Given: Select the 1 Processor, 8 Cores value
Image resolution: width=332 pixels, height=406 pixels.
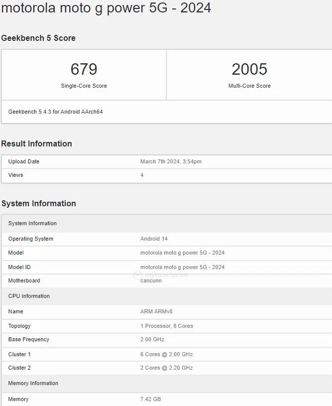Looking at the screenshot, I should (x=167, y=326).
